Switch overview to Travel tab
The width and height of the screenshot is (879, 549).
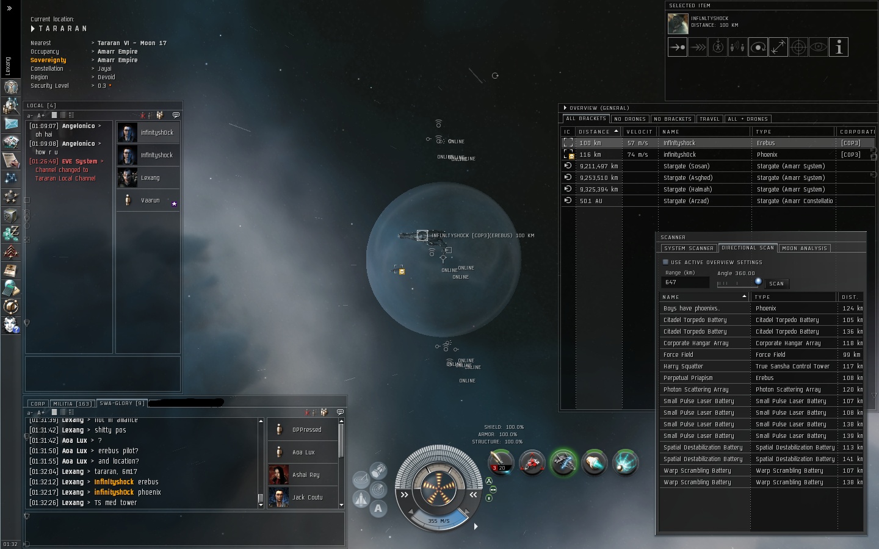[x=709, y=119]
